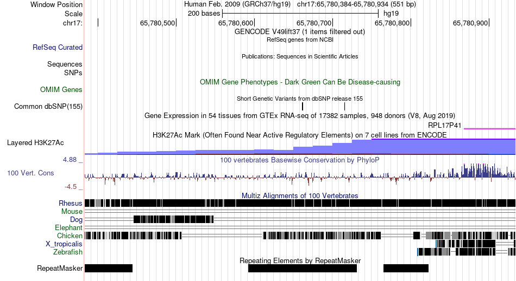Viewport: 516px width, 281px height.
Task: Select the X_tropicalis alignment row label
Action: [x=64, y=244]
